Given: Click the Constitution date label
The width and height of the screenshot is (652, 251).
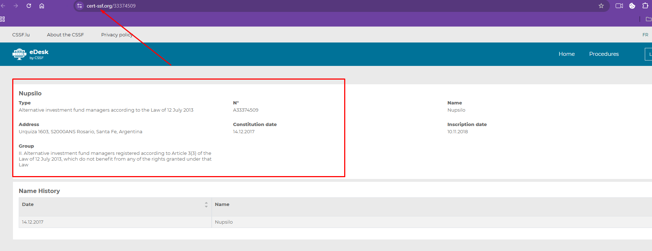Looking at the screenshot, I should (x=255, y=125).
